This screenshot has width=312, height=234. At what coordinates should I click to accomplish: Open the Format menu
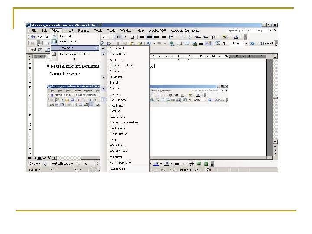pyautogui.click(x=83, y=30)
